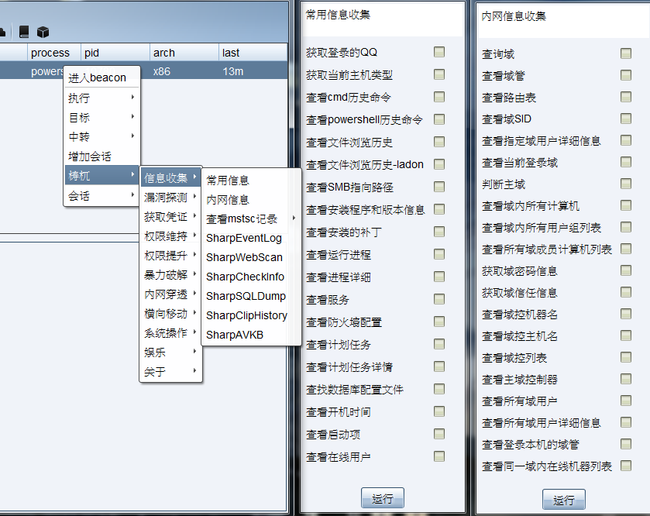This screenshot has width=650, height=516.
Task: Open the 查看mstsc记录 submenu
Action: click(251, 218)
